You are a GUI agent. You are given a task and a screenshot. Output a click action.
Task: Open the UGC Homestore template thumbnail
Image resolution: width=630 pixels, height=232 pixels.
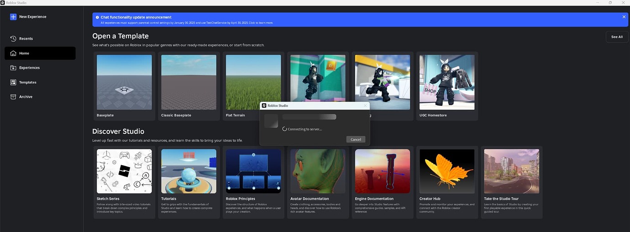pos(447,82)
